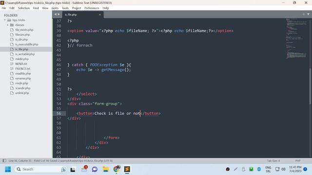
Task: Open NENA.txt in sidebar
Action: (x=21, y=64)
